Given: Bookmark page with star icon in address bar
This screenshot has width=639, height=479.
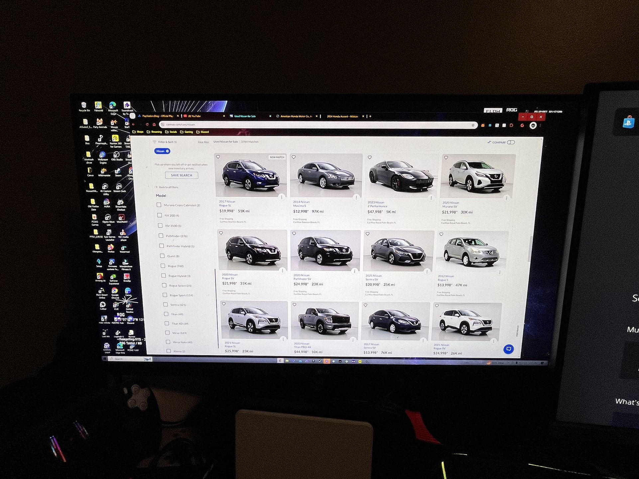Looking at the screenshot, I should 473,125.
